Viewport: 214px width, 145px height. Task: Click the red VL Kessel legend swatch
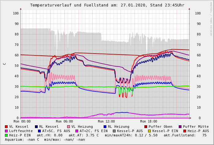point(6,127)
